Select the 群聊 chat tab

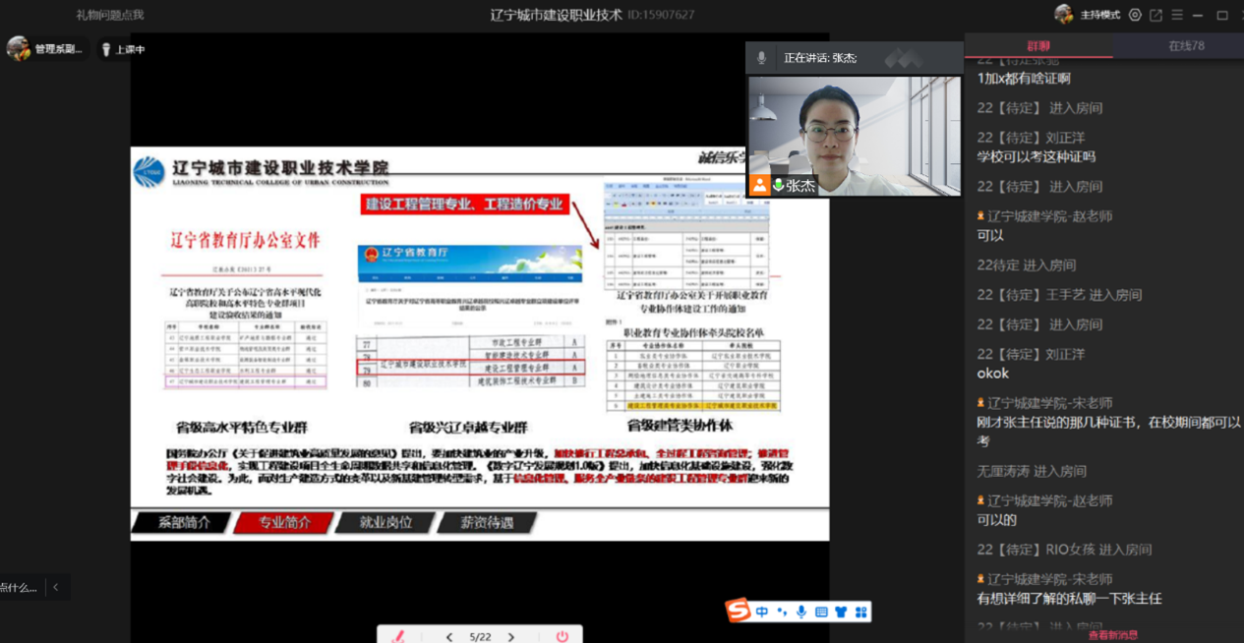click(x=1038, y=46)
